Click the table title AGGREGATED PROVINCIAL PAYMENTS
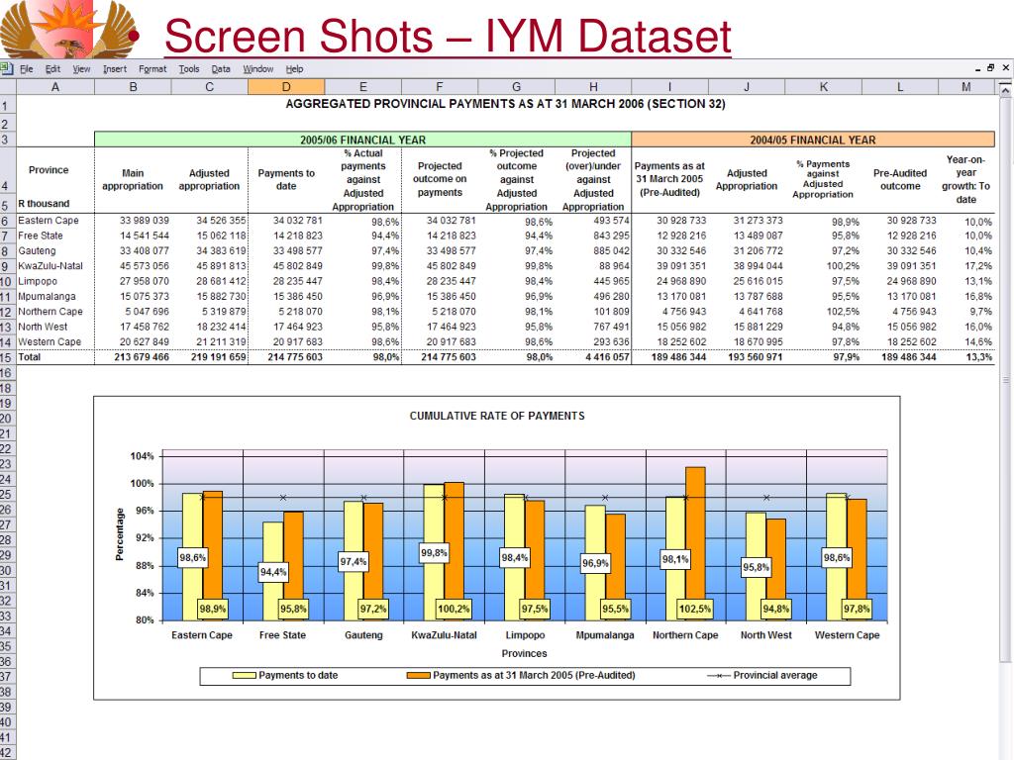Viewport: 1014px width, 760px height. click(x=506, y=104)
